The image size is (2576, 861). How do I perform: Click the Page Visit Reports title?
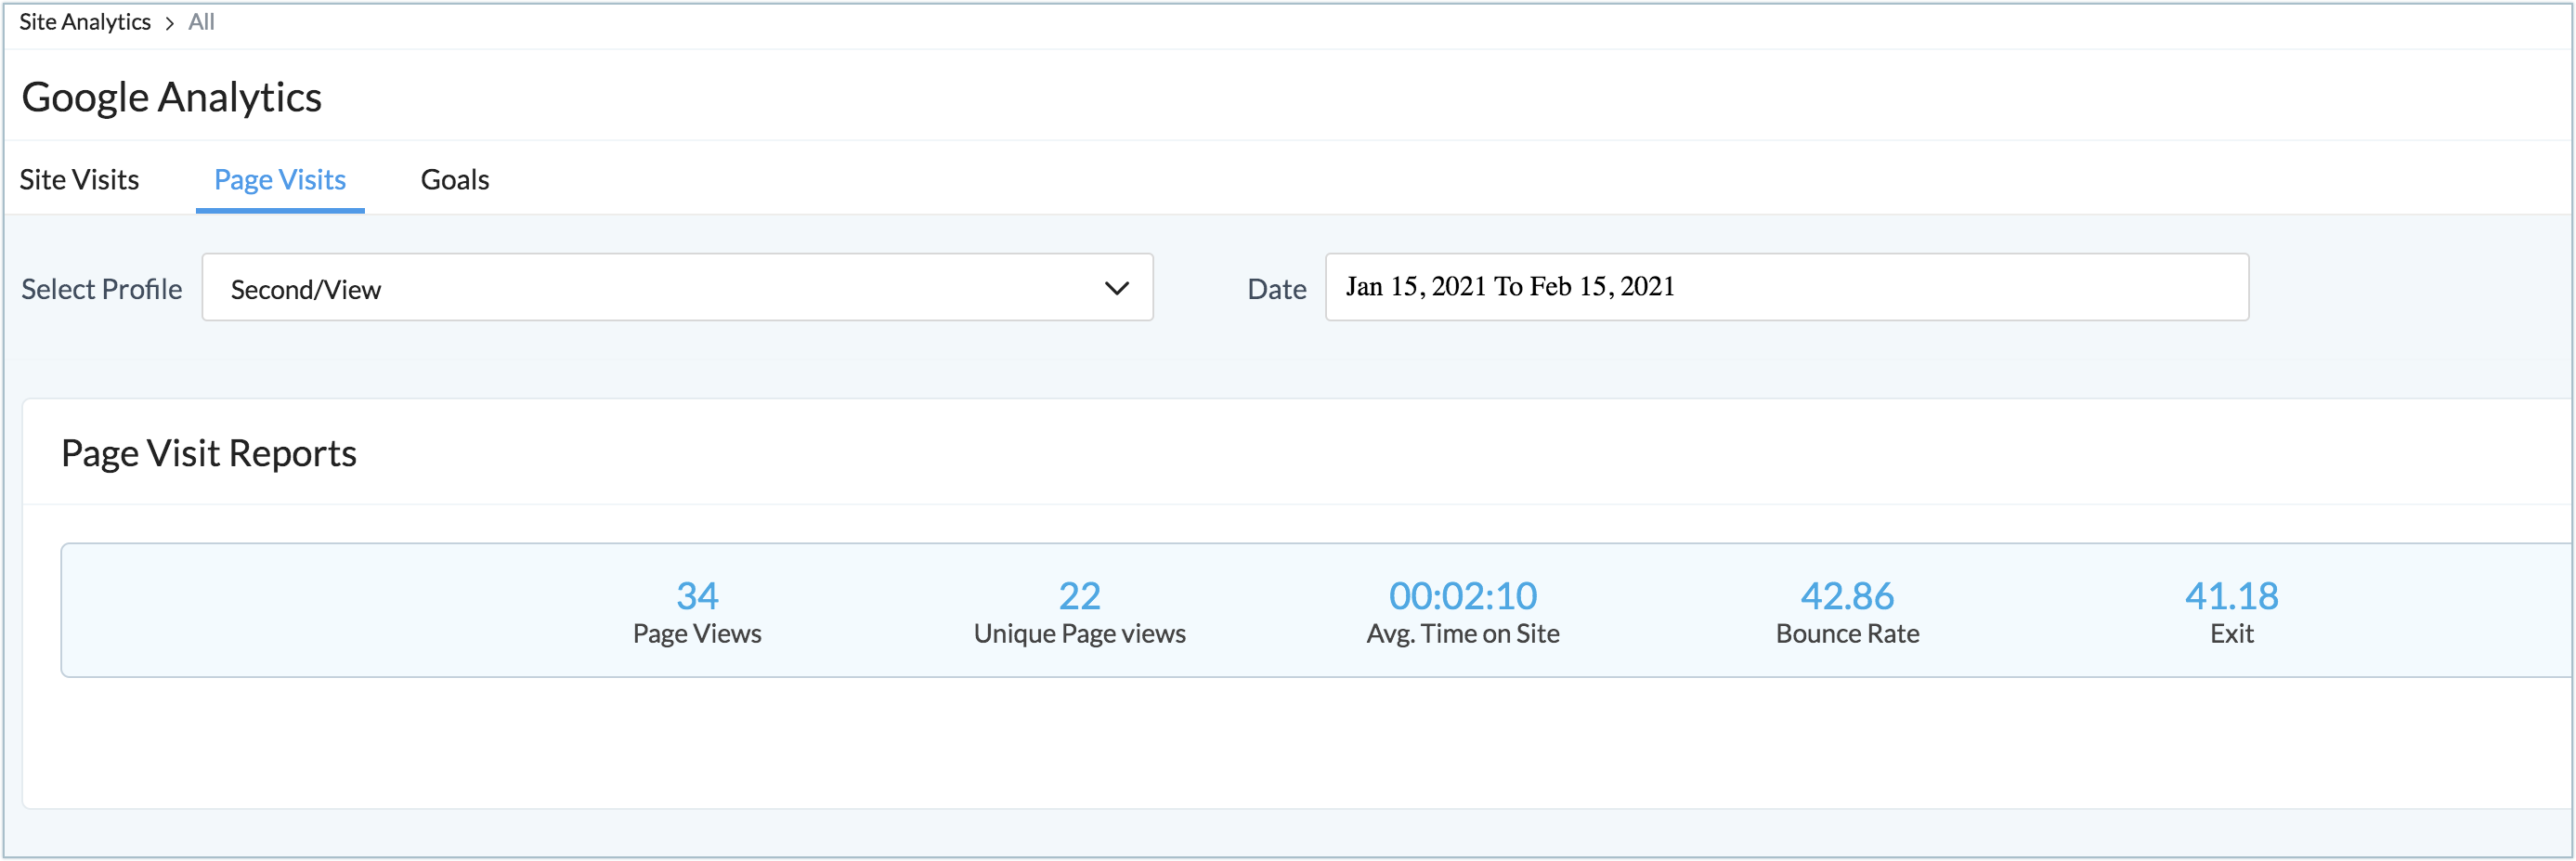click(x=209, y=453)
